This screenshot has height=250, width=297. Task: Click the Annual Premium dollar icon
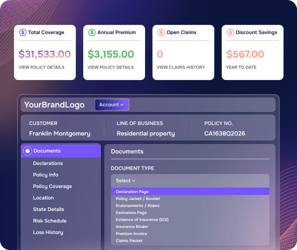(x=92, y=32)
